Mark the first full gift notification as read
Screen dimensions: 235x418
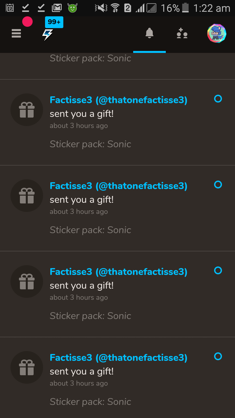218,99
